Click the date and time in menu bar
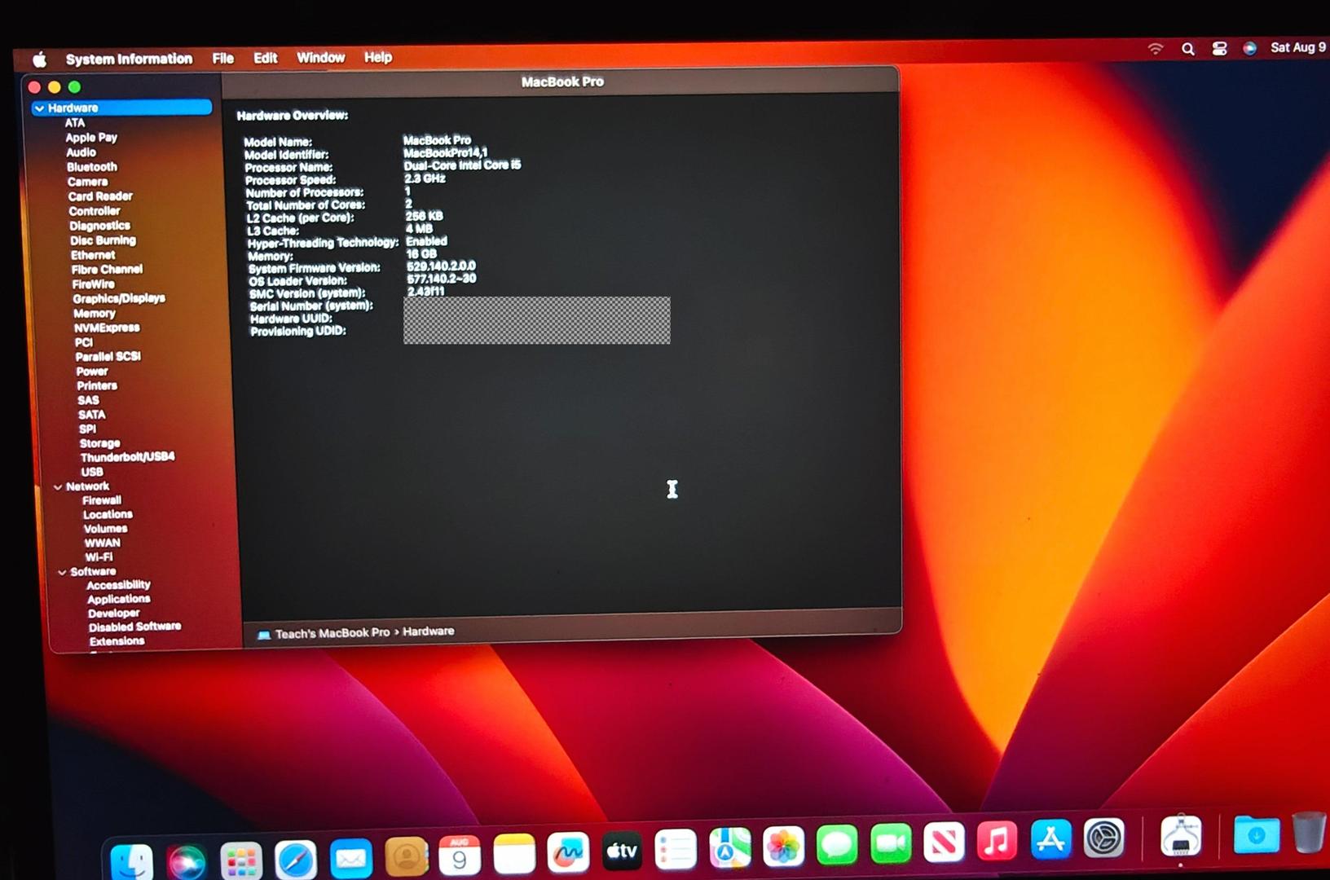This screenshot has height=880, width=1330. pyautogui.click(x=1299, y=47)
